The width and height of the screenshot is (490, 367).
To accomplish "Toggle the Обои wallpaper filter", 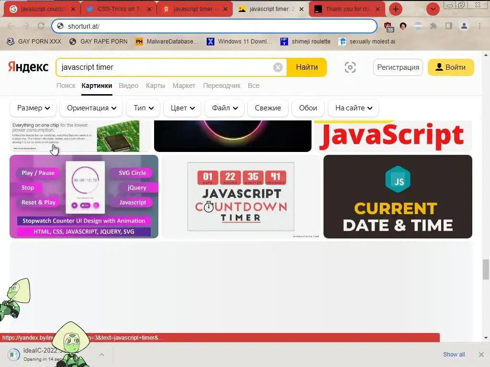I will point(308,108).
